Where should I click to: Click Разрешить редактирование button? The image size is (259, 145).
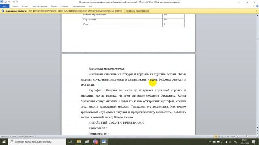pyautogui.click(x=138, y=11)
